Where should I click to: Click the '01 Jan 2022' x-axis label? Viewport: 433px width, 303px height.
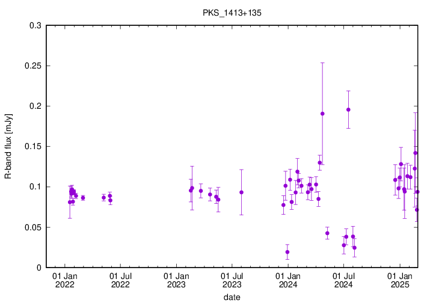tap(64, 280)
